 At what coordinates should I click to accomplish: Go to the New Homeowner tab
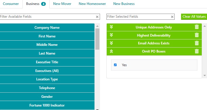[x=92, y=4]
